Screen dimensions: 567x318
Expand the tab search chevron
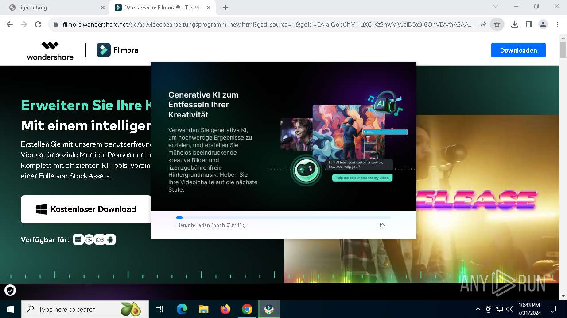pyautogui.click(x=496, y=6)
